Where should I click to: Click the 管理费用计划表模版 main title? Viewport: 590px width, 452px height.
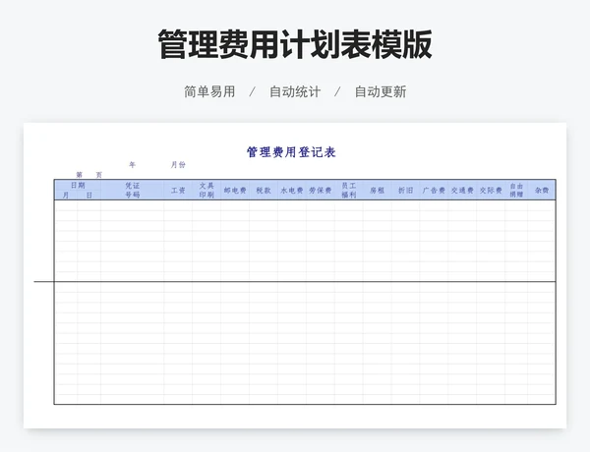[x=294, y=44]
